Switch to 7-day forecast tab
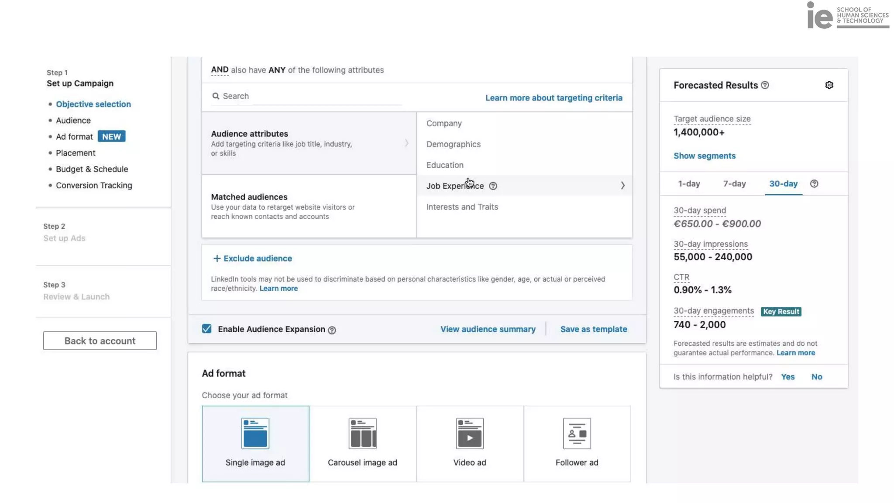 [x=734, y=184]
